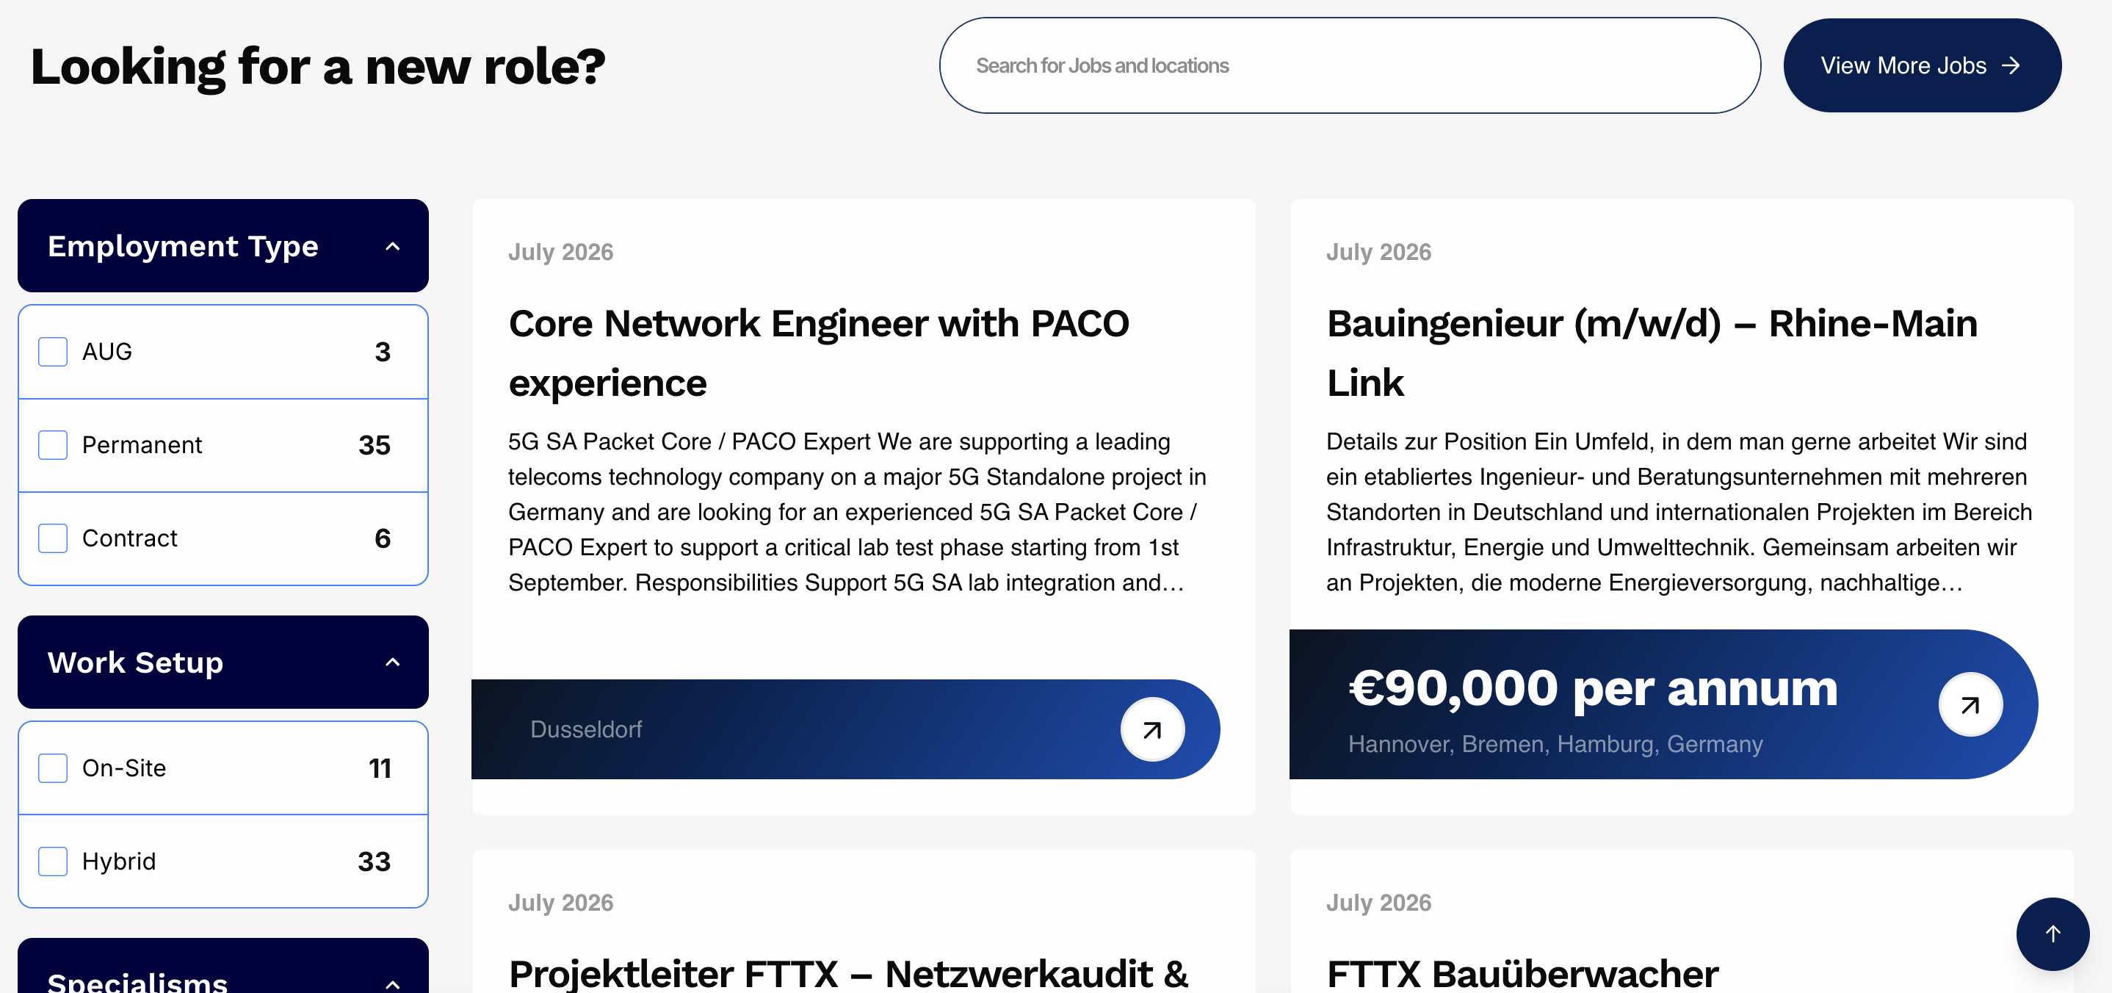This screenshot has width=2112, height=993.
Task: Enable the Contract filter checkbox
Action: pos(54,538)
